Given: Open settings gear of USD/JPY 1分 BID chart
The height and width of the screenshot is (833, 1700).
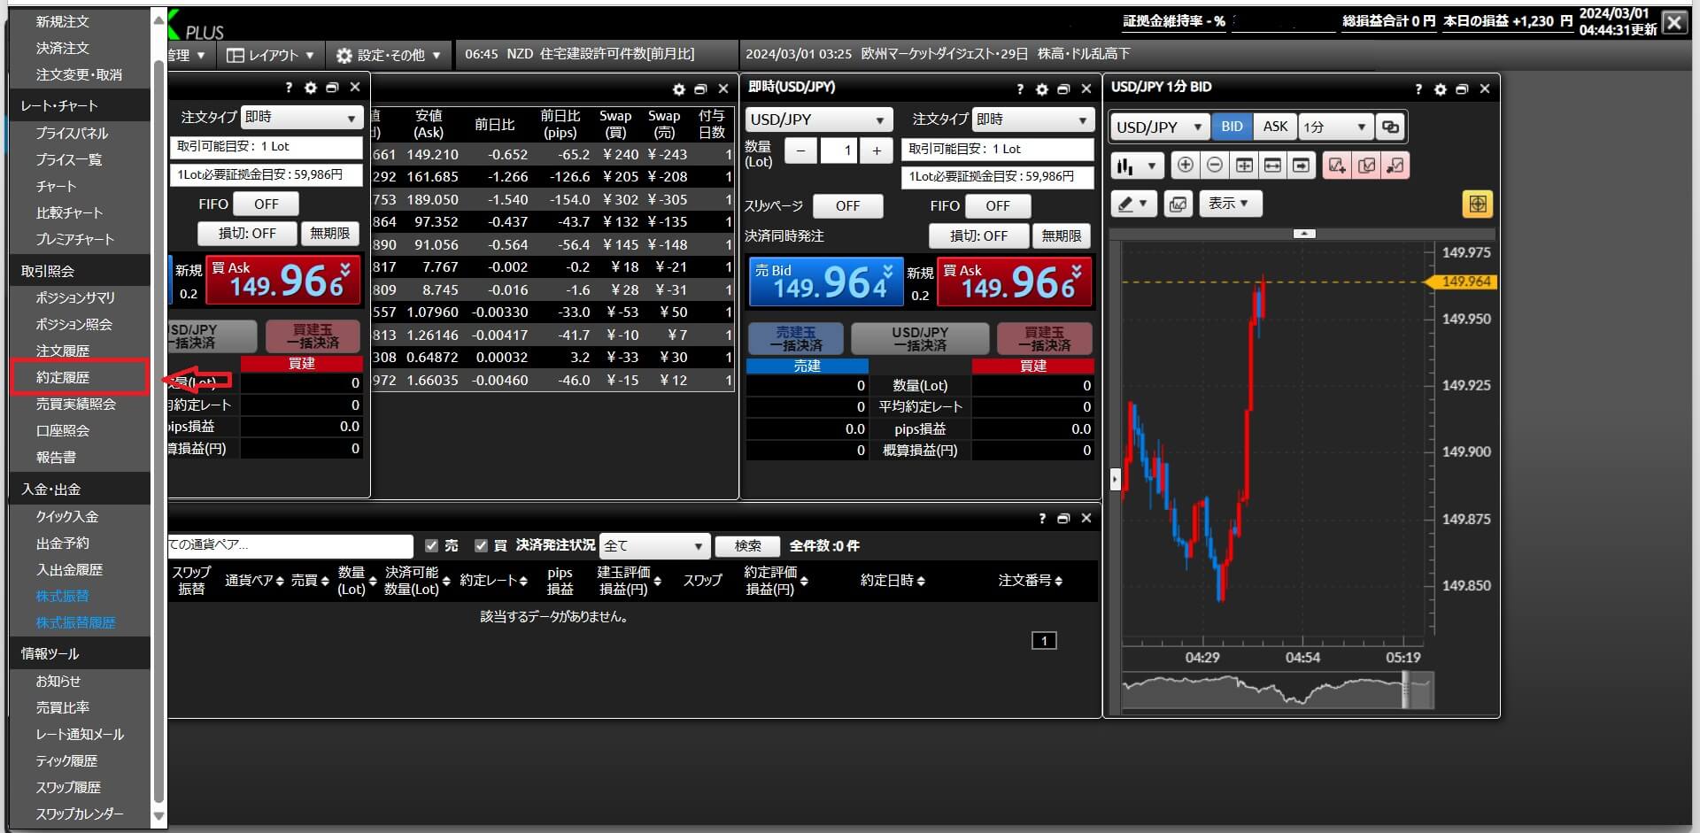Looking at the screenshot, I should pyautogui.click(x=1441, y=89).
